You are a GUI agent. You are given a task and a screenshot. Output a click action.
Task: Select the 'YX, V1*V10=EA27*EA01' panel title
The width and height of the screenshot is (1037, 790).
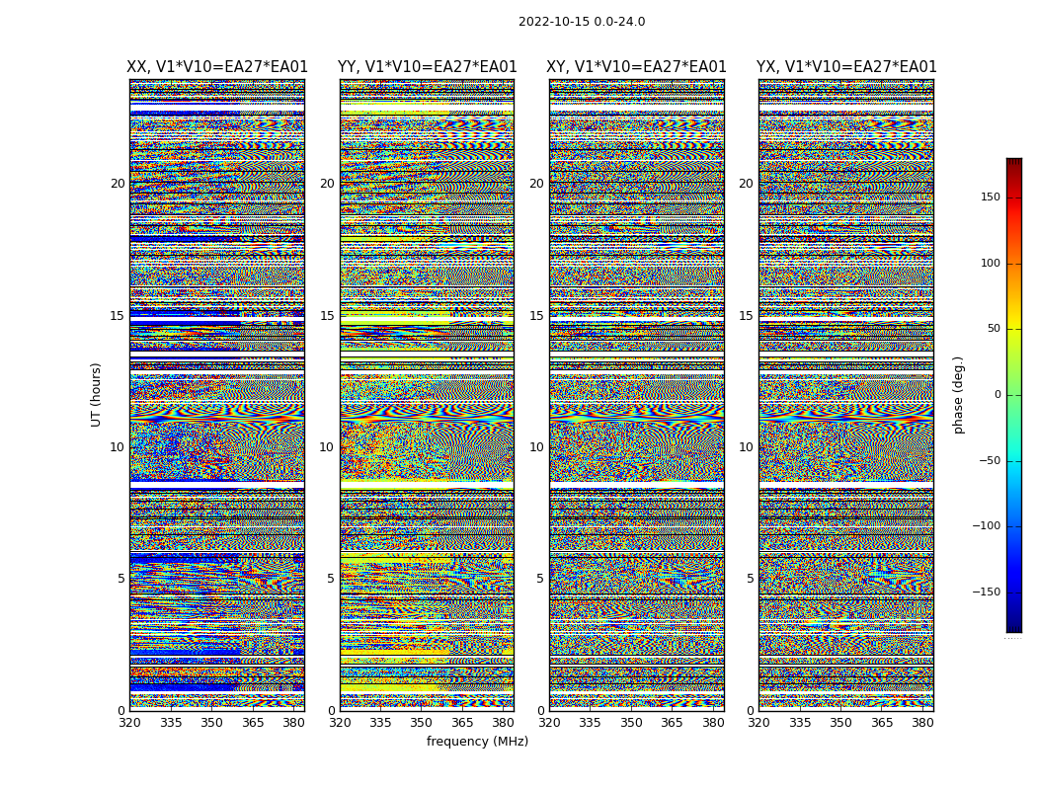coord(846,67)
